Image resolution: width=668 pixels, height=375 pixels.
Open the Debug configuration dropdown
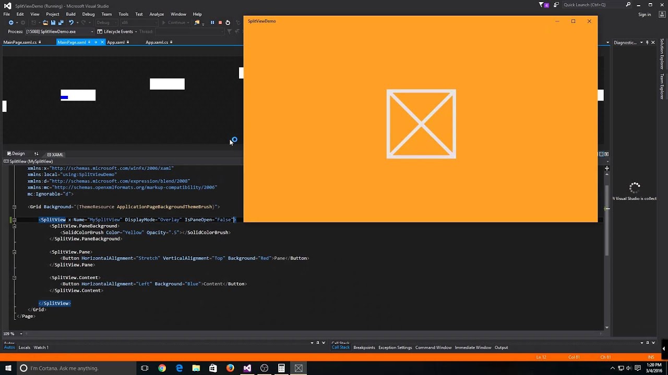point(106,22)
